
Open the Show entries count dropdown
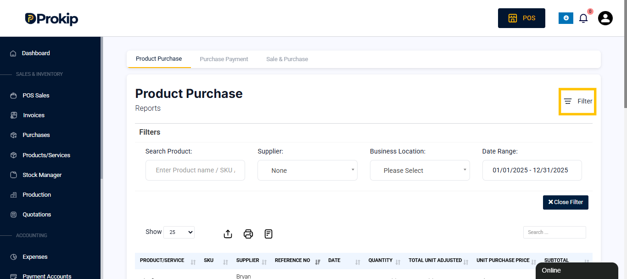(x=179, y=232)
